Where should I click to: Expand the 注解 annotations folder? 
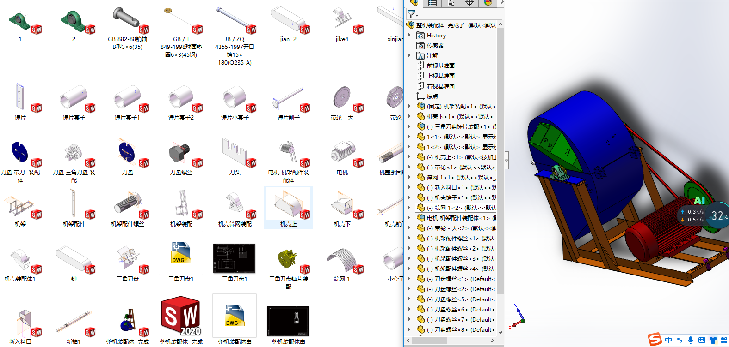pos(409,55)
